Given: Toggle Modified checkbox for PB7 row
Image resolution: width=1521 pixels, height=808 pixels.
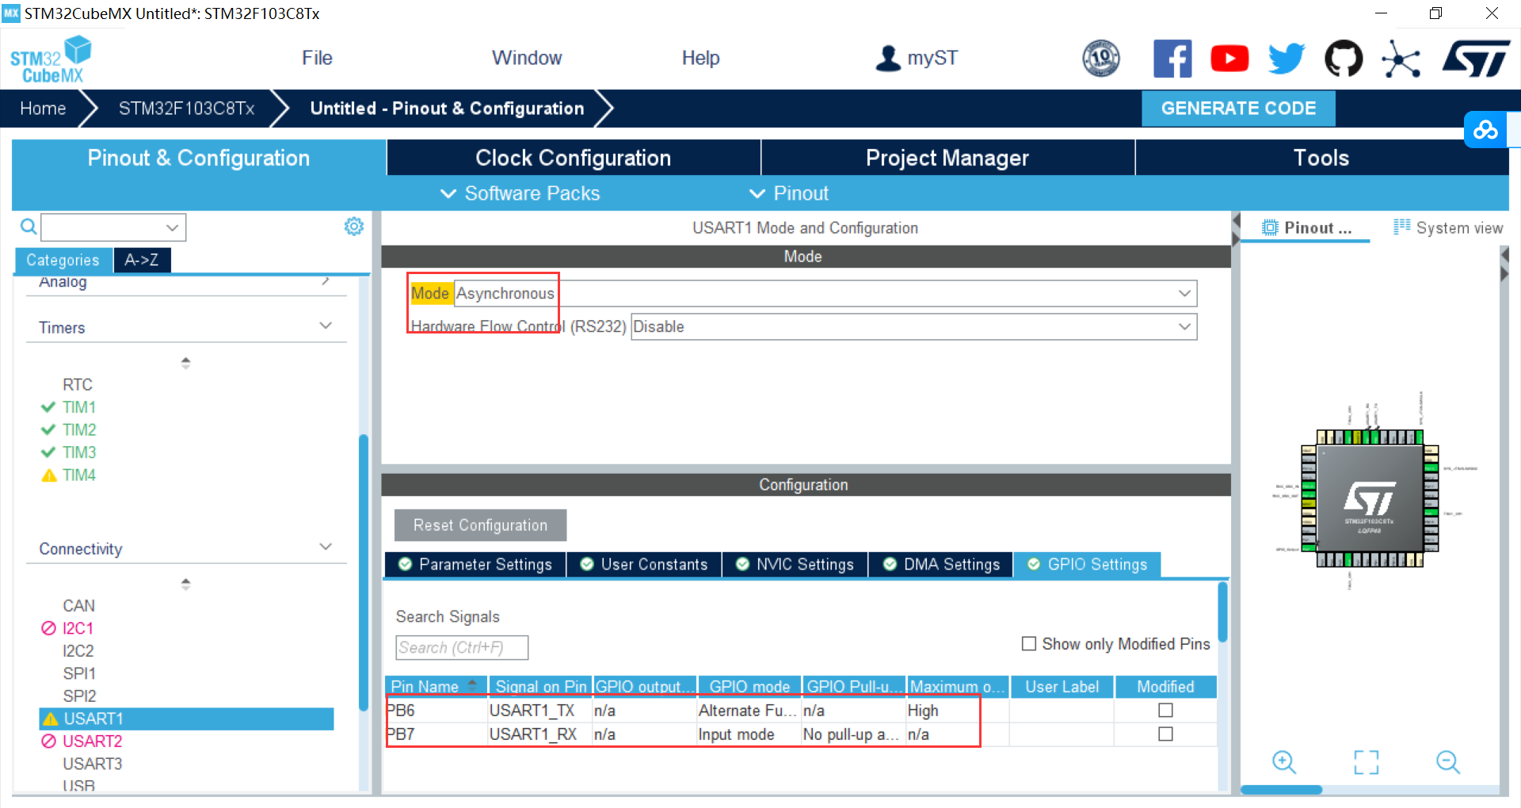Looking at the screenshot, I should [1165, 734].
